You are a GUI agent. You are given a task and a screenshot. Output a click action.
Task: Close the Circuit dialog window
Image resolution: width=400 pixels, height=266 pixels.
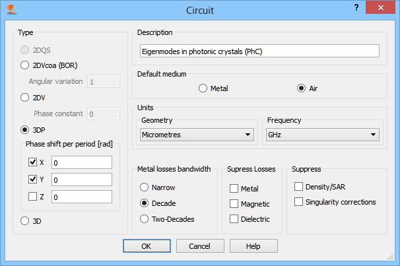click(382, 8)
